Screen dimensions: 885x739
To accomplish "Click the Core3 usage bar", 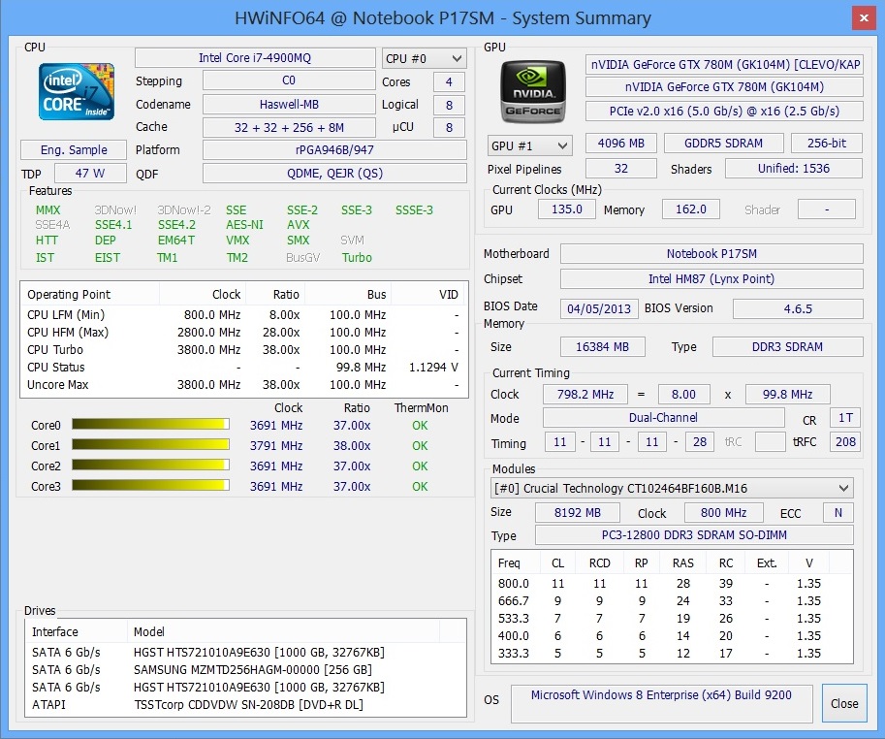I will (x=150, y=486).
